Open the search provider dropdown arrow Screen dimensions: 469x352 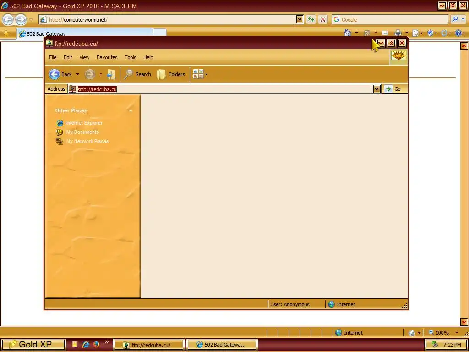463,19
